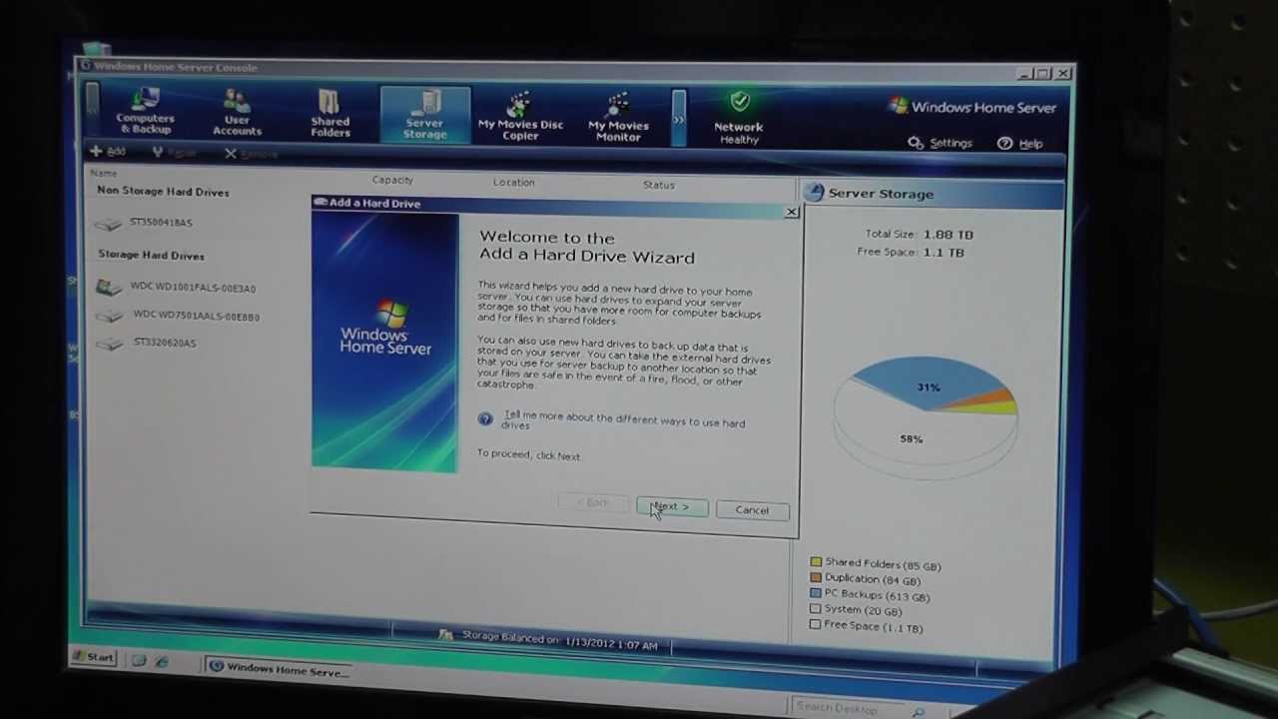Click the WDC WD1001FALS drive icon
Screen dimensions: 1278x719
click(x=108, y=288)
